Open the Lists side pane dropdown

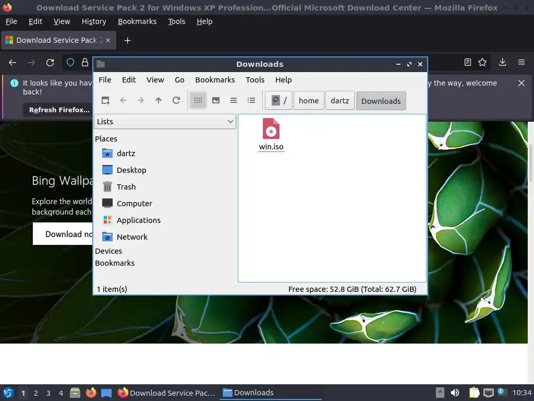(x=165, y=122)
